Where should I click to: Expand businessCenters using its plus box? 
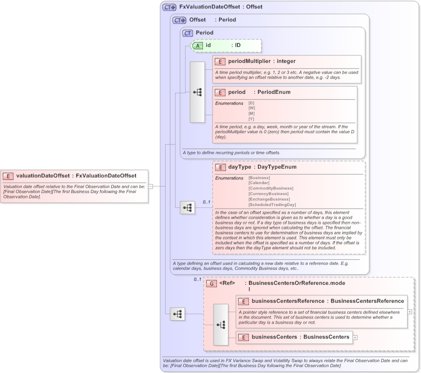coord(355,337)
